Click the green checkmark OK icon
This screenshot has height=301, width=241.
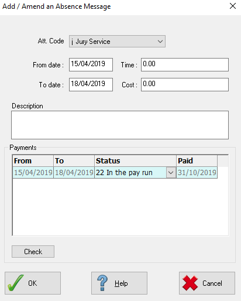pyautogui.click(x=16, y=283)
